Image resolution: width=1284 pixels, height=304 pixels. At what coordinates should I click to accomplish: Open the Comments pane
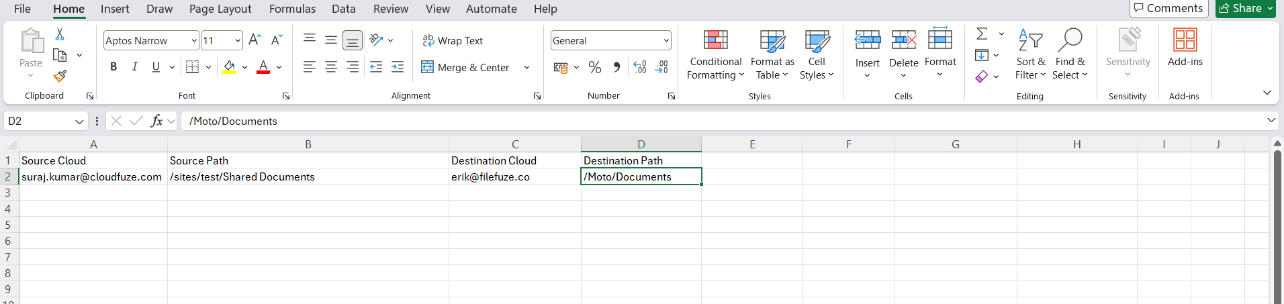(1169, 9)
